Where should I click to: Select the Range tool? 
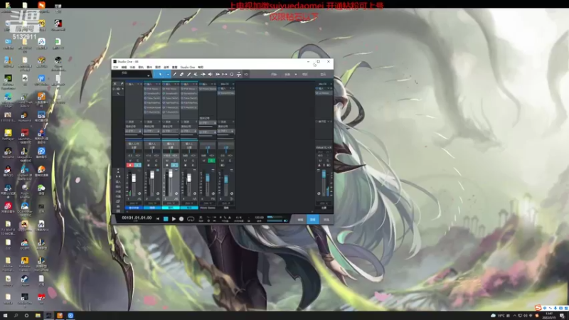click(174, 75)
